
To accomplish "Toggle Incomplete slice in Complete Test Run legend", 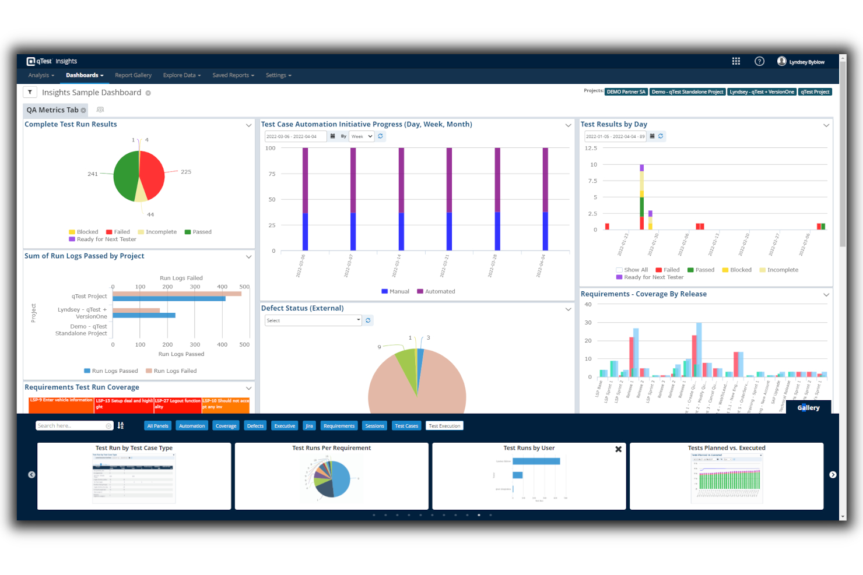I will click(157, 232).
